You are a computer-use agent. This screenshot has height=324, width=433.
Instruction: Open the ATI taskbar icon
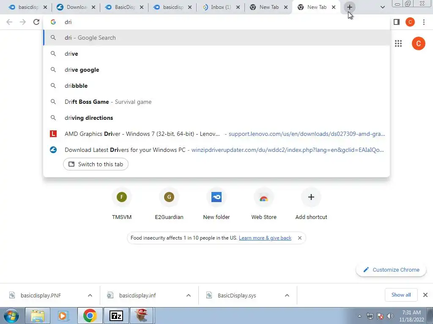pos(142,316)
